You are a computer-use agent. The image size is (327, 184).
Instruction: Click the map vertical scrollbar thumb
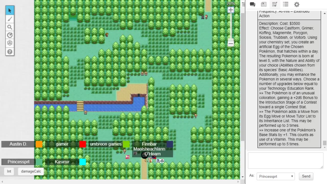243,77
